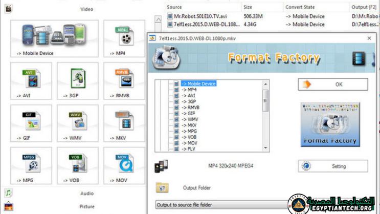
Task: Click the Picture section photo icon
Action: (9, 206)
